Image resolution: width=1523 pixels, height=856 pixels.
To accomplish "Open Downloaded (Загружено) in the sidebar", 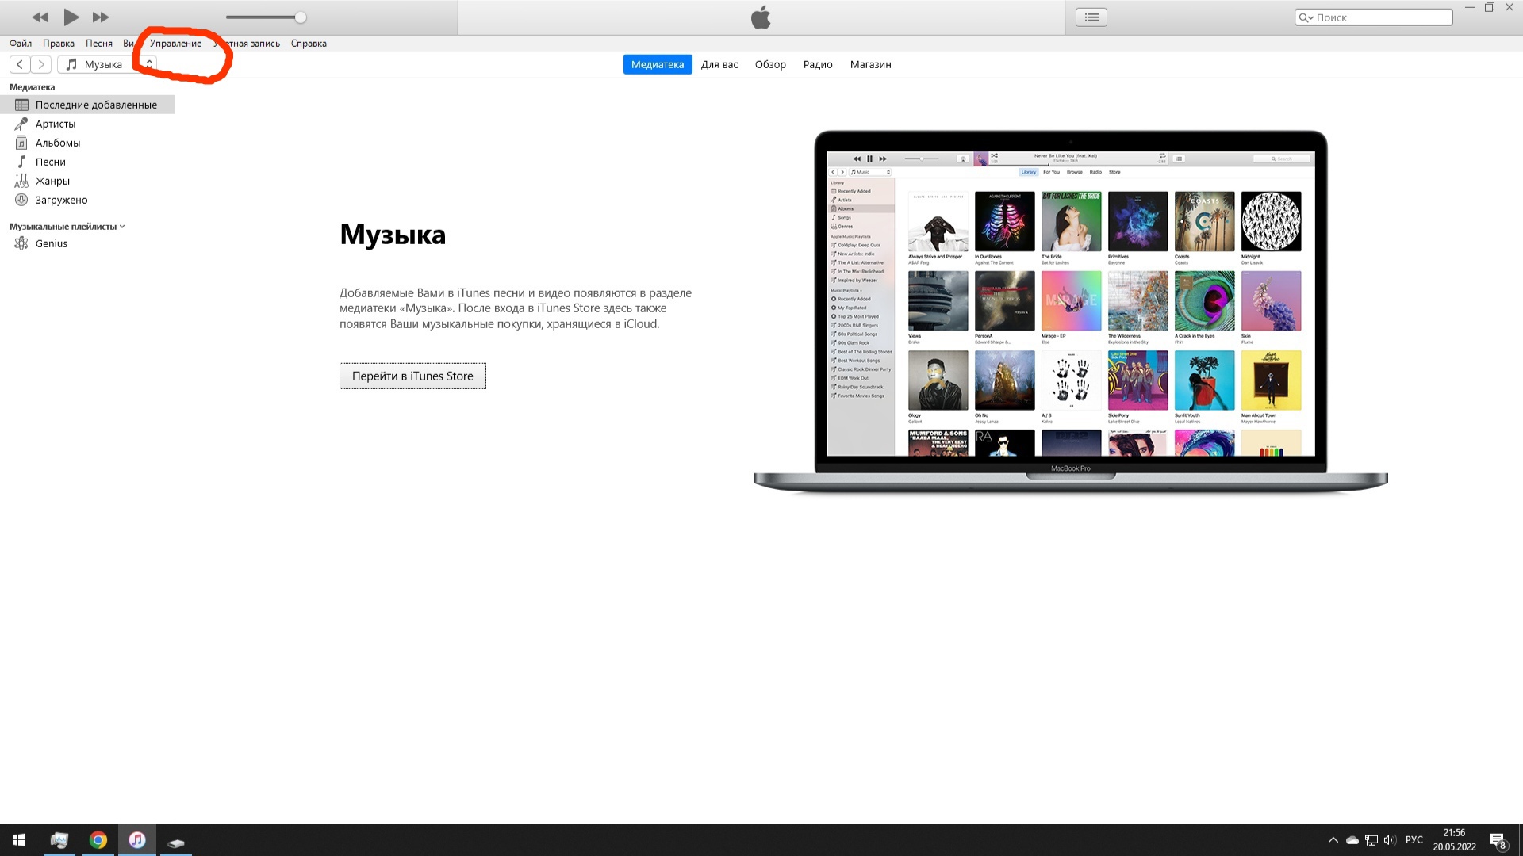I will pyautogui.click(x=61, y=200).
